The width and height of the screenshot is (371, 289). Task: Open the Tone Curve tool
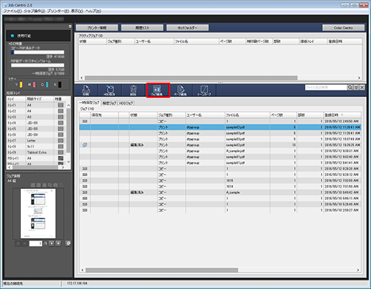tap(204, 91)
